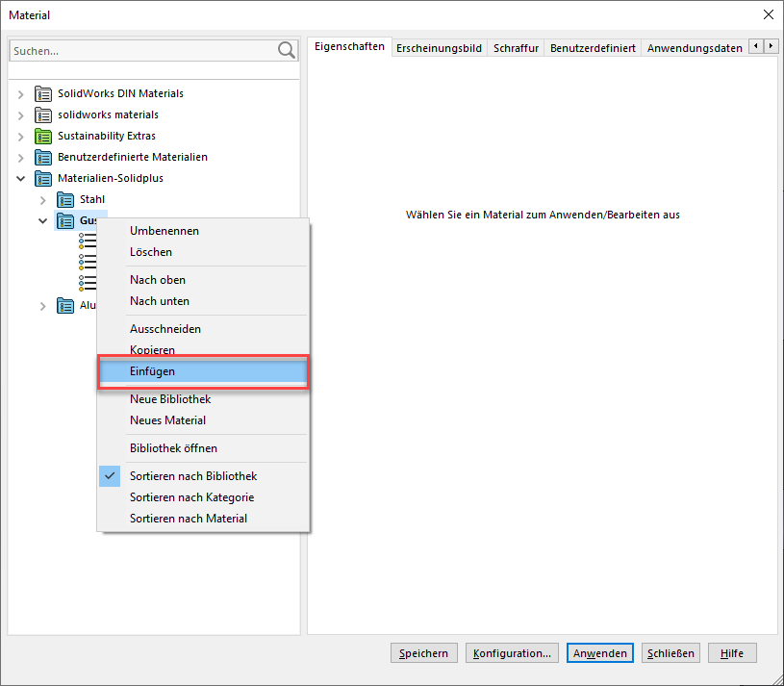Click the Stahl category folder icon
This screenshot has height=686, width=784.
coord(65,200)
